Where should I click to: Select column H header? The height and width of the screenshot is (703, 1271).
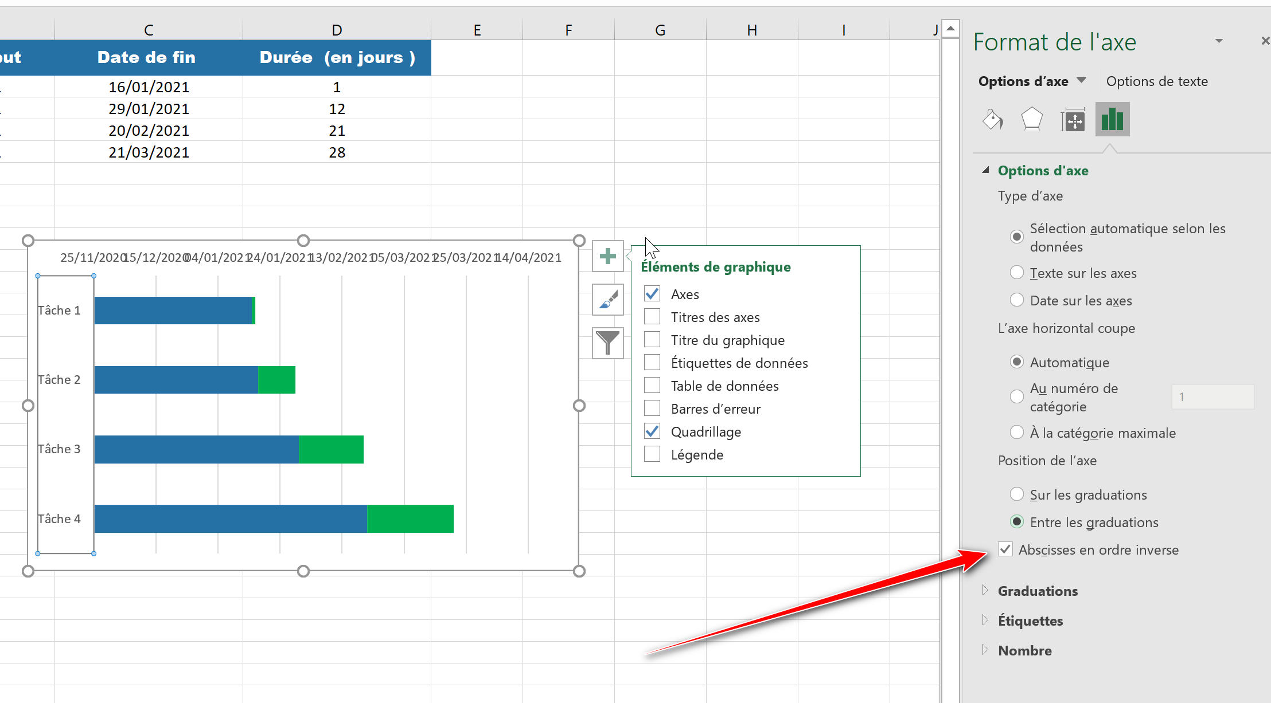pos(752,30)
